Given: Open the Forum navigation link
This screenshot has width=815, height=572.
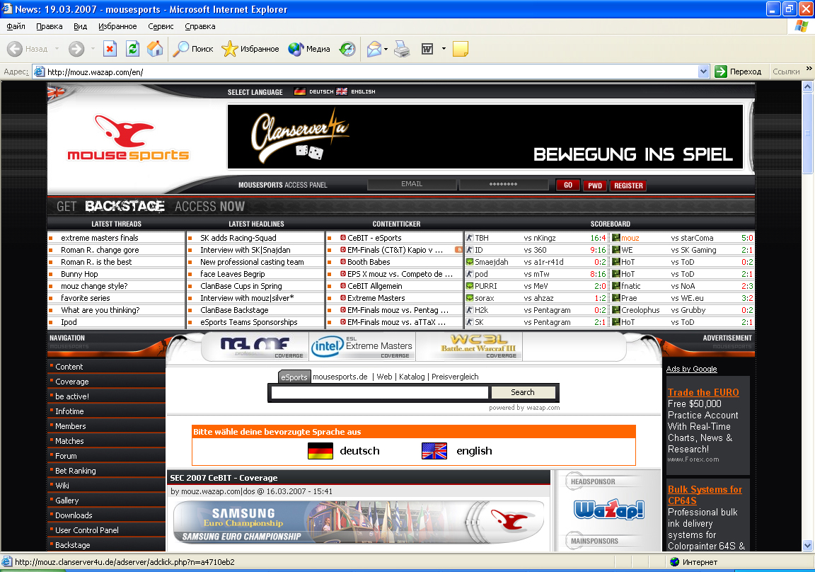Looking at the screenshot, I should coord(66,455).
